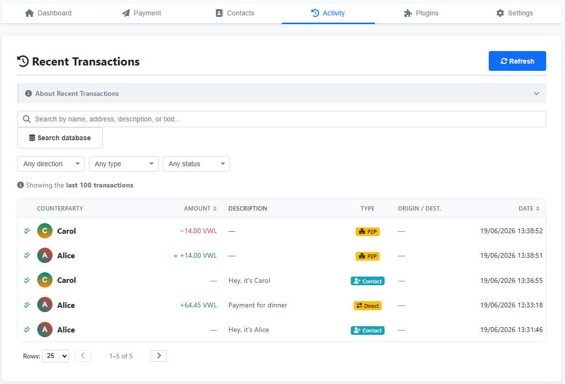This screenshot has height=384, width=565.
Task: Click the info icon beside About Recent Transactions
Action: (x=28, y=93)
